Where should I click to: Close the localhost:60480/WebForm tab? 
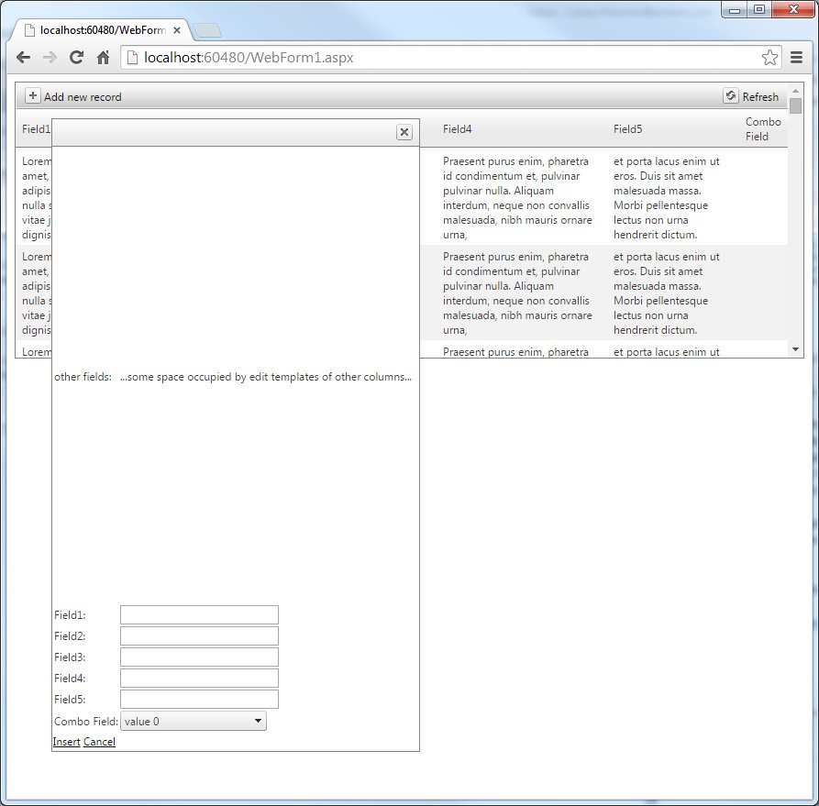point(177,30)
